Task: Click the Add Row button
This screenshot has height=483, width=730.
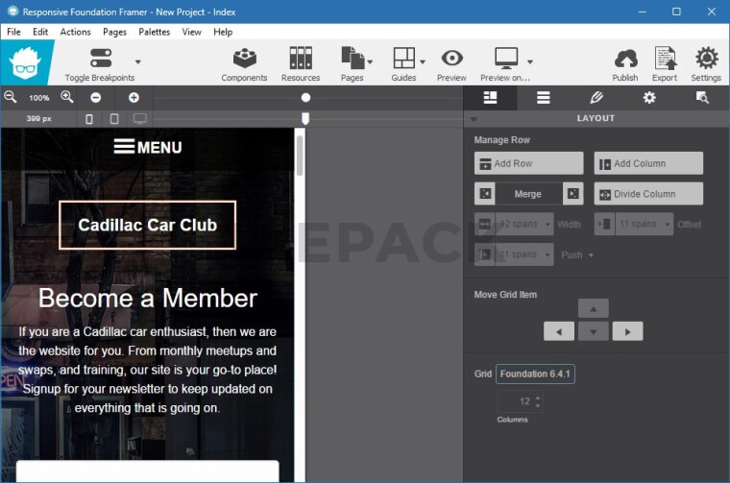Action: coord(528,163)
